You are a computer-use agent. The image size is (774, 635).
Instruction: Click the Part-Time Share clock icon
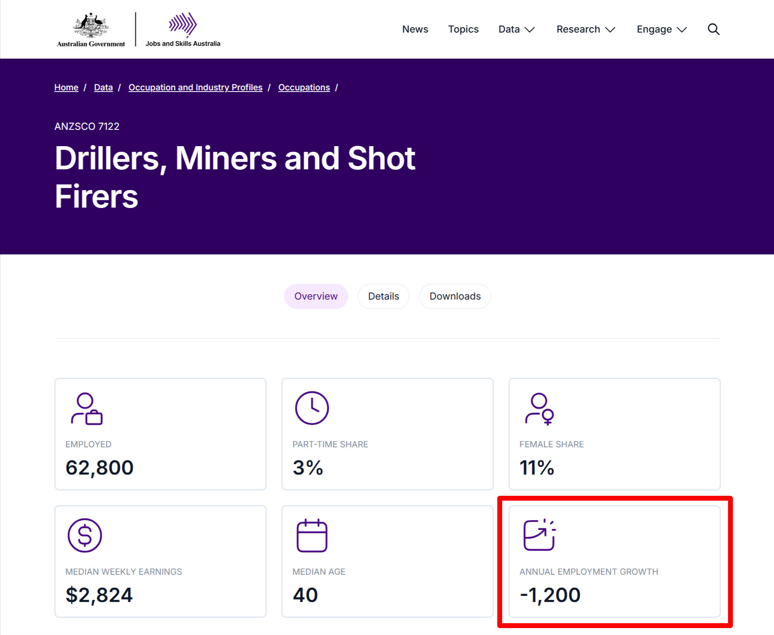(x=312, y=408)
